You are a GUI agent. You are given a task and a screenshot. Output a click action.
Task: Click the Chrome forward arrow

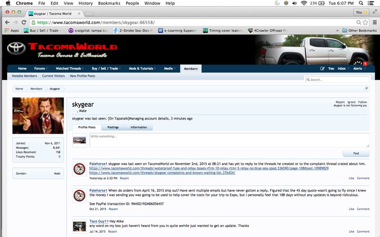coord(16,22)
